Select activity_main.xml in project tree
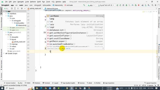 pyautogui.click(x=18, y=42)
